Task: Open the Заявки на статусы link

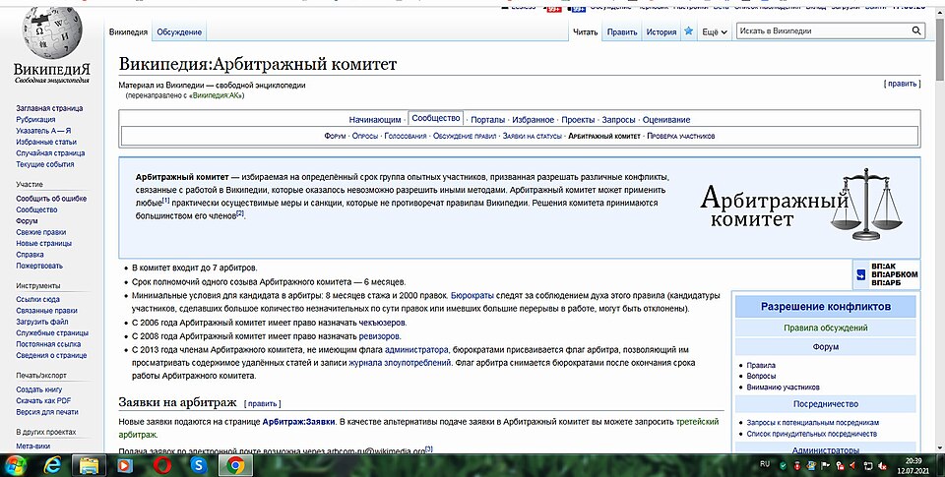Action: 533,136
